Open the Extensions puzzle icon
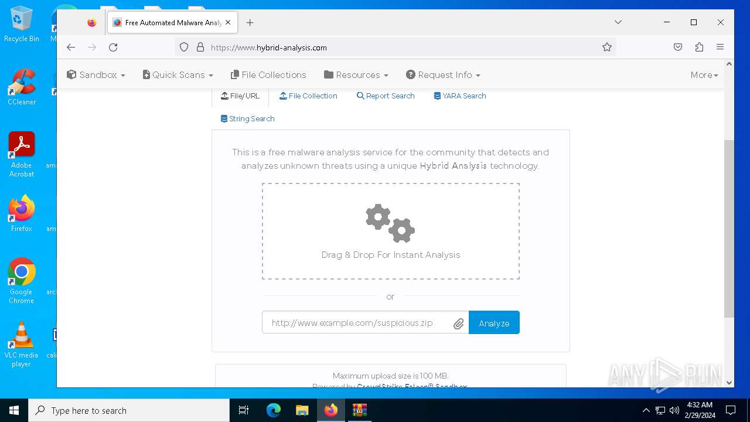This screenshot has height=422, width=750. [x=699, y=47]
